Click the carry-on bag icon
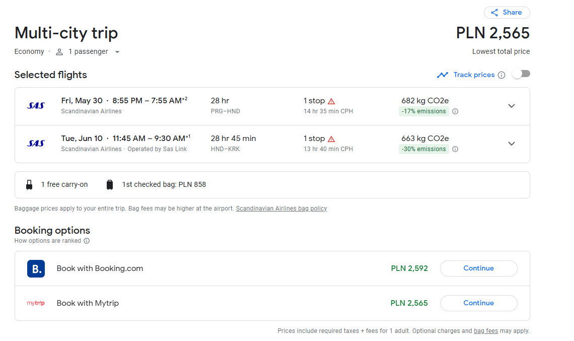The height and width of the screenshot is (341, 574). point(29,184)
